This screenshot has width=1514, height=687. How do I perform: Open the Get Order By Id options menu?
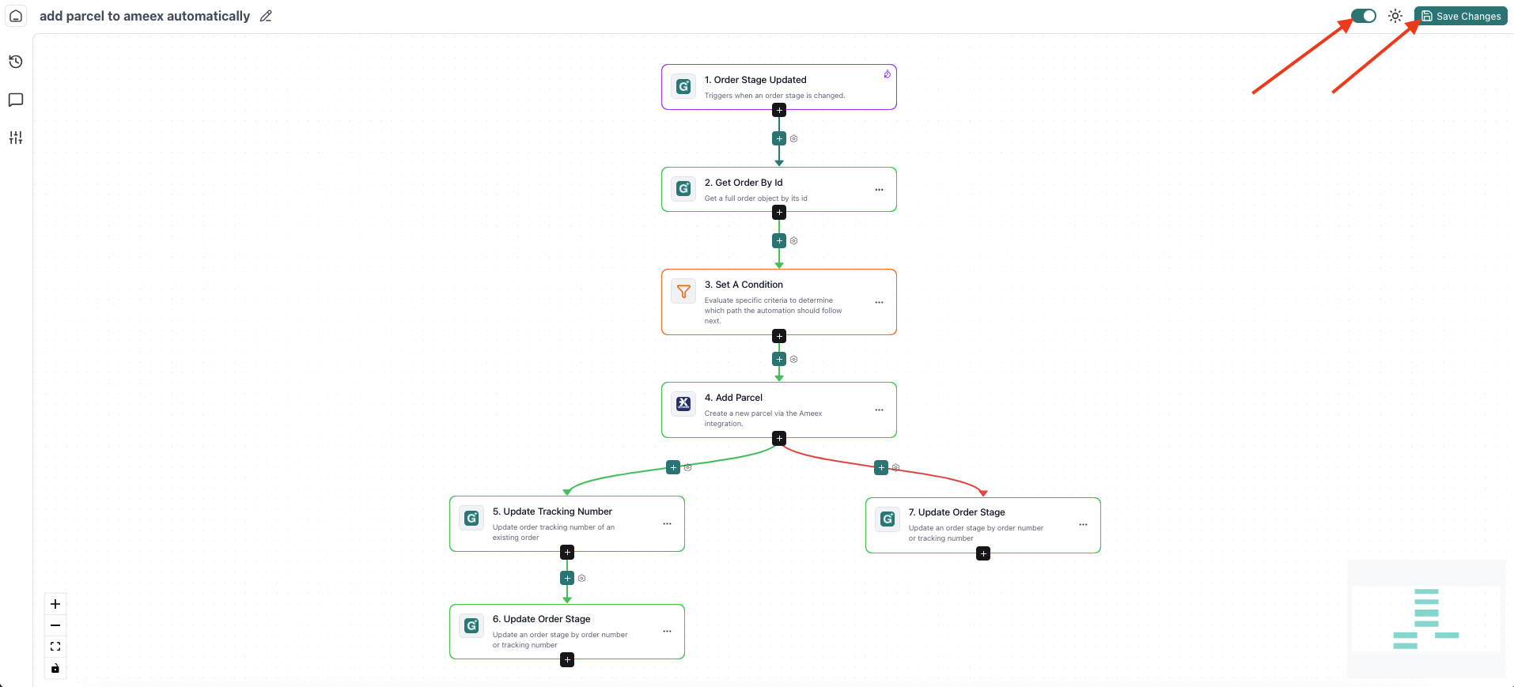coord(879,190)
